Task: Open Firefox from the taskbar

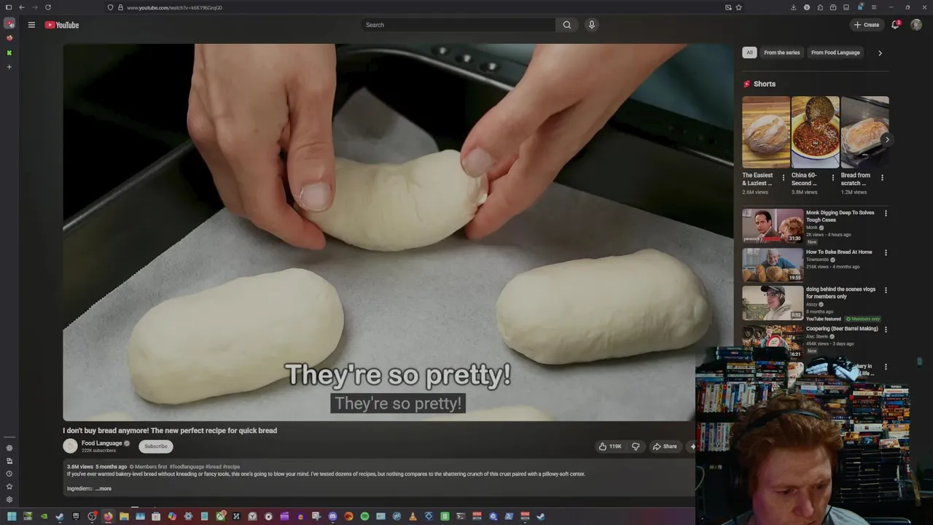Action: (108, 516)
